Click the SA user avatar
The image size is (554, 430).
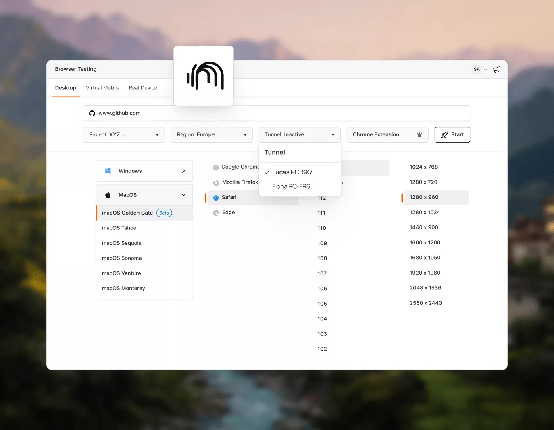pyautogui.click(x=477, y=69)
